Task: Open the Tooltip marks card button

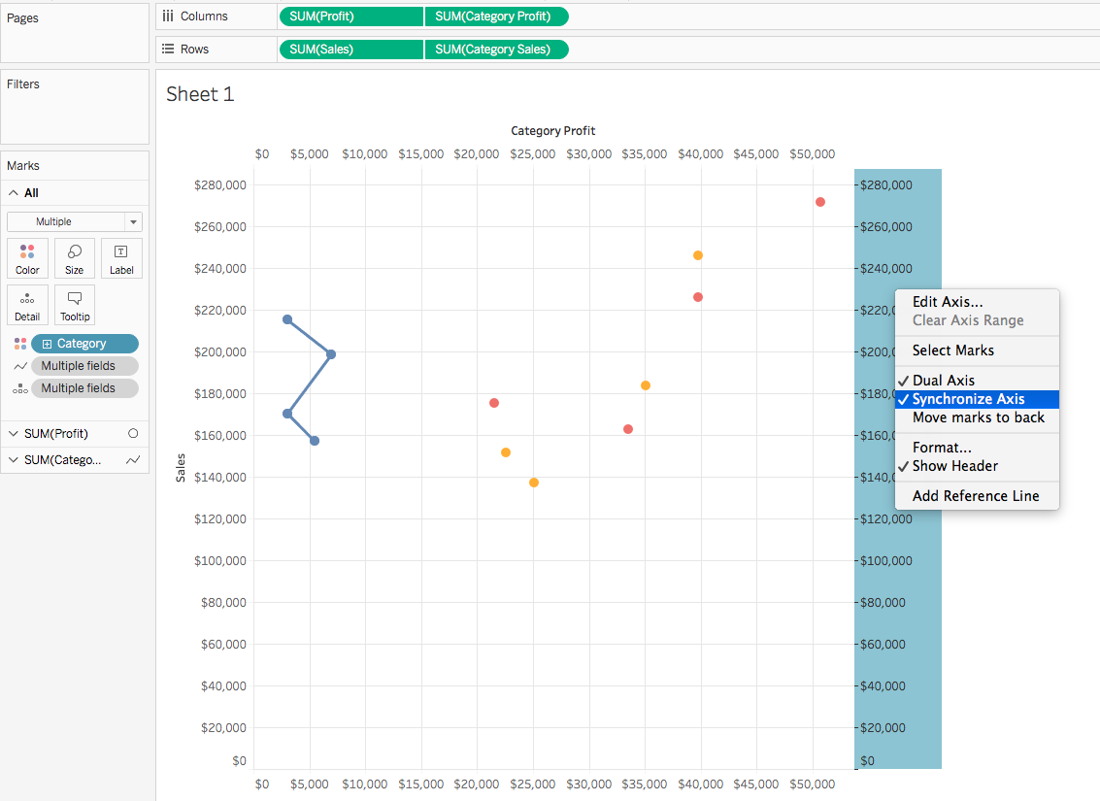Action: click(x=75, y=305)
